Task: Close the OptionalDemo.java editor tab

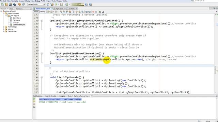Action: [52, 9]
